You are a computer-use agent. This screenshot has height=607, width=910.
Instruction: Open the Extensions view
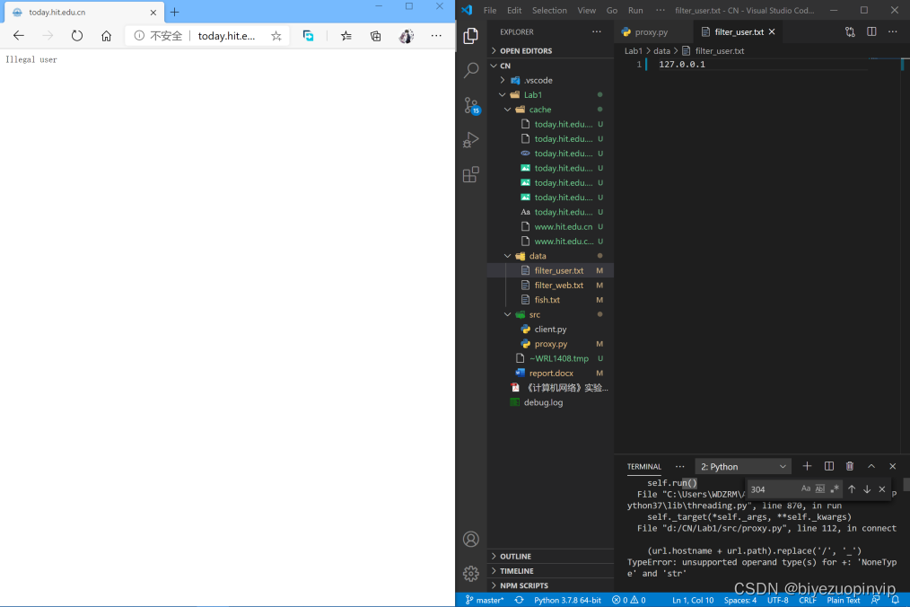(x=470, y=174)
